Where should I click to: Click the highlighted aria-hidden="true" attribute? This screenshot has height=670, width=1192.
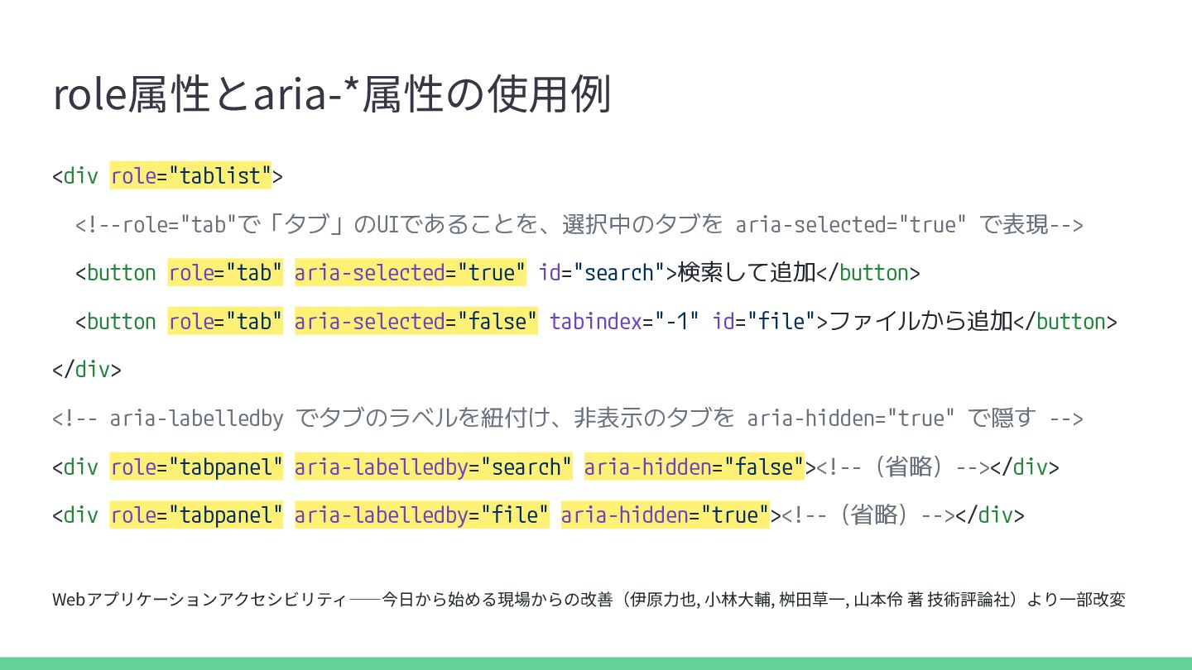pos(665,515)
